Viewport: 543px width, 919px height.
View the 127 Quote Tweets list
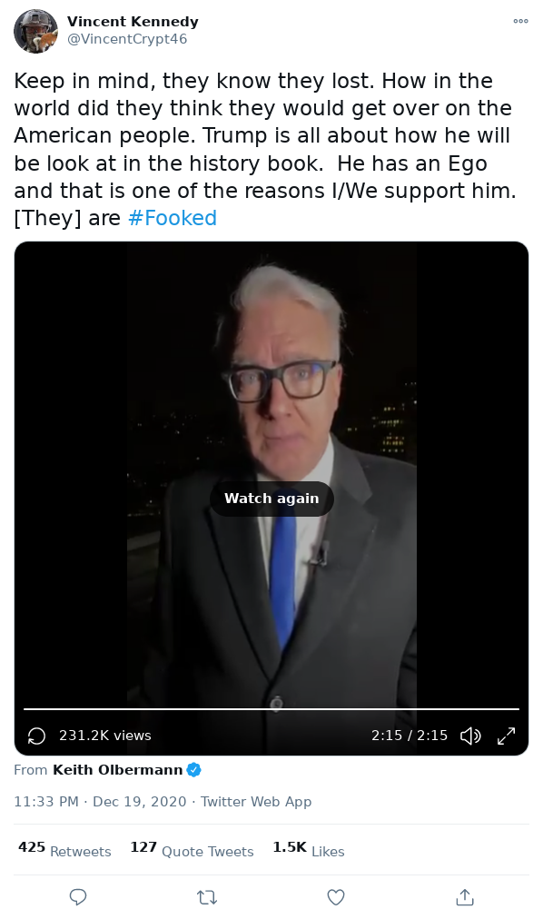click(x=192, y=850)
